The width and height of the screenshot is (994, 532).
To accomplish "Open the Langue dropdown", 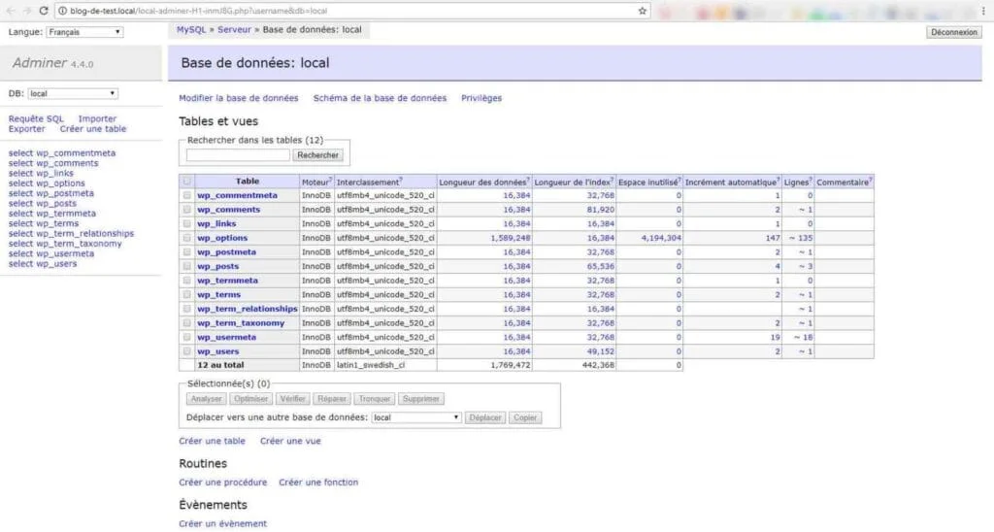I will tap(84, 32).
